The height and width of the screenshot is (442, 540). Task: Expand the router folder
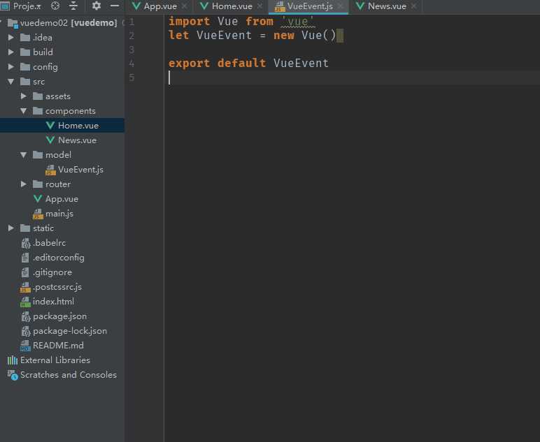pos(23,184)
